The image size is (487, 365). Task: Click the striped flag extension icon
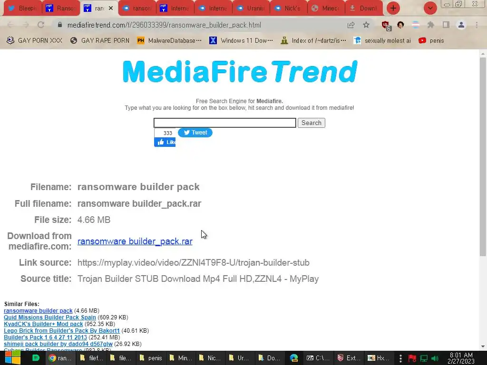[x=416, y=25]
